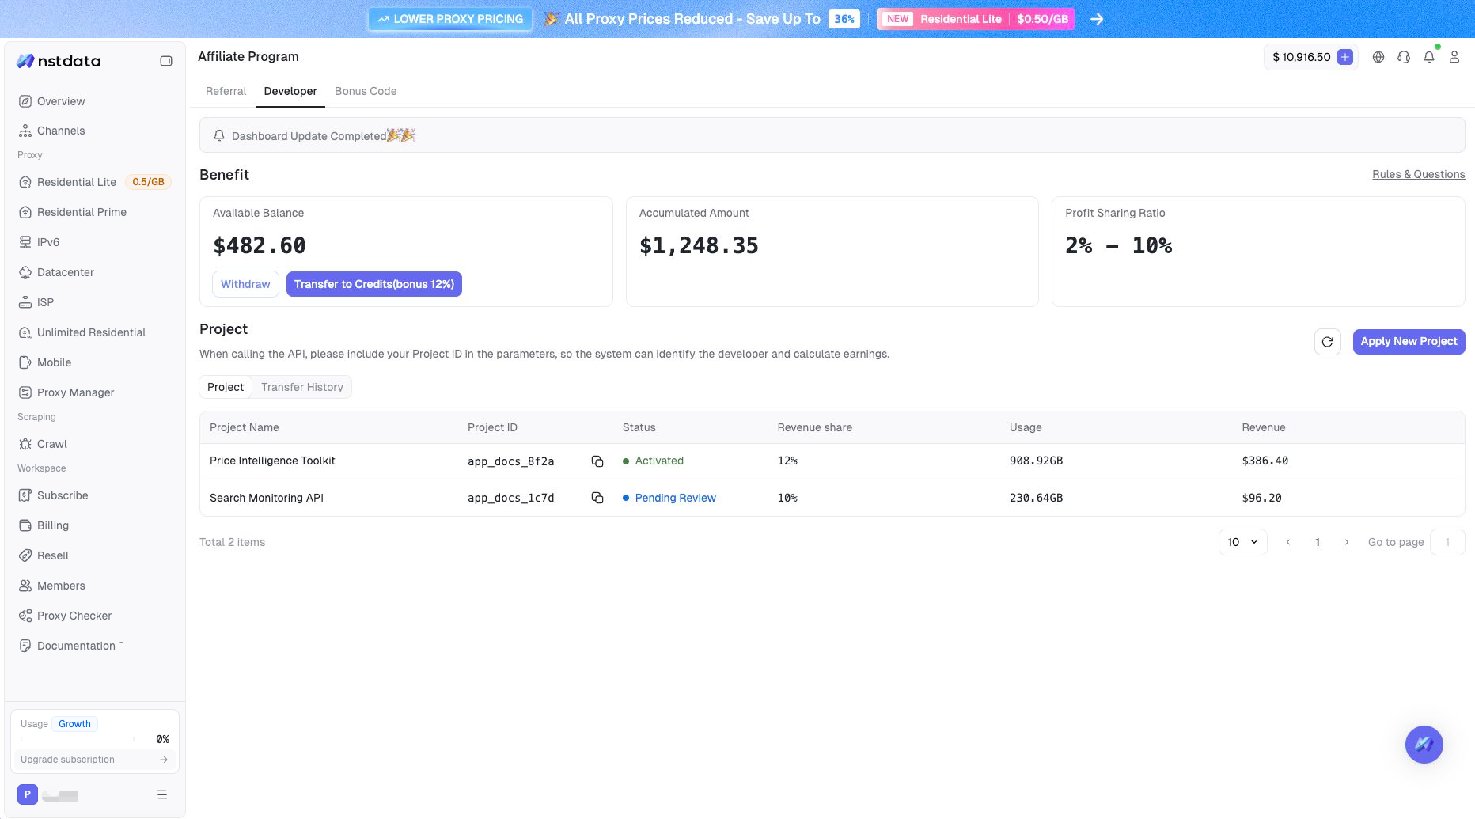
Task: Switch to the Bonus Code tab
Action: pyautogui.click(x=366, y=91)
